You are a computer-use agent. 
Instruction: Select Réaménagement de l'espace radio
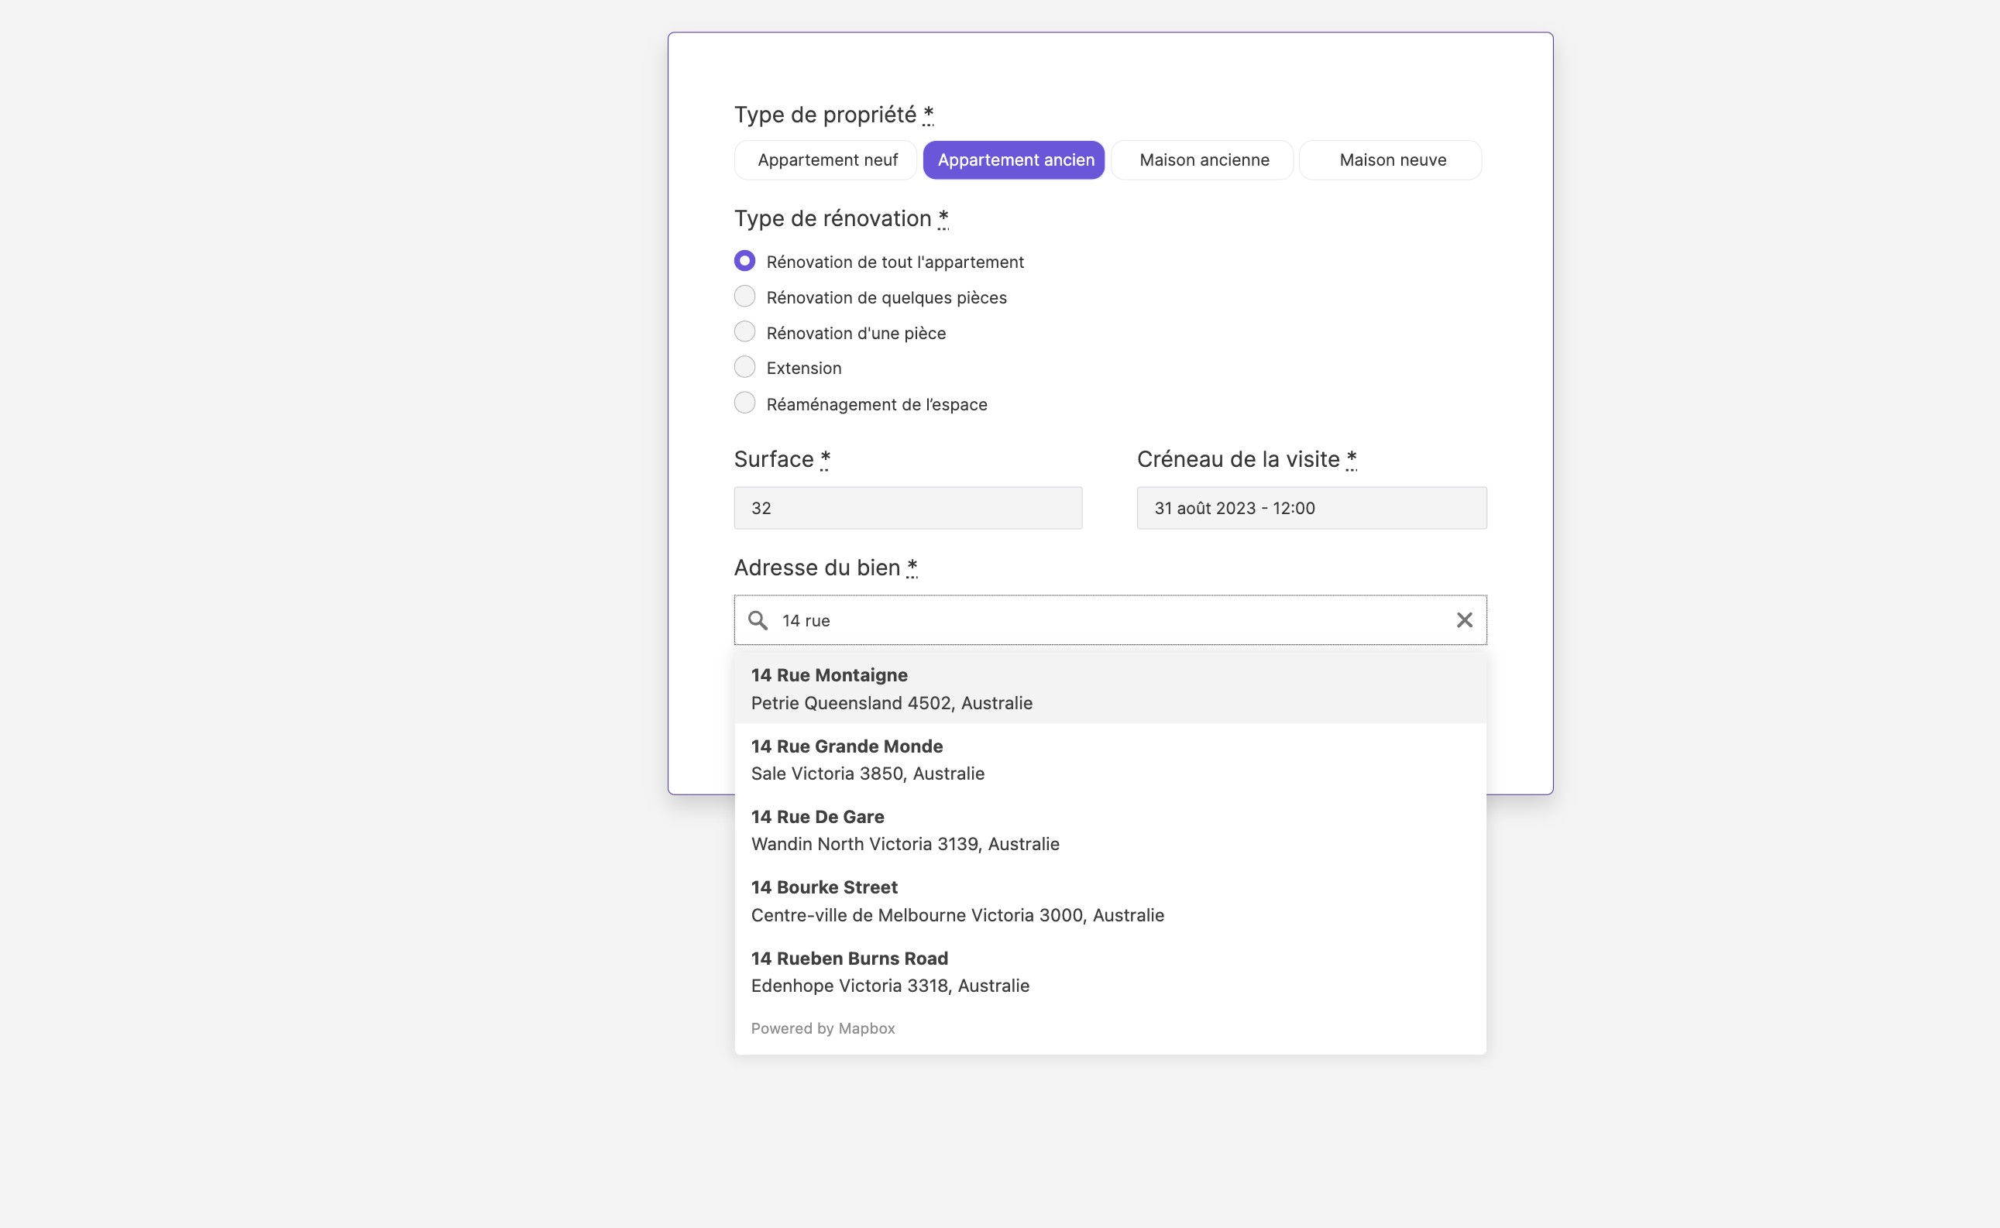[744, 403]
